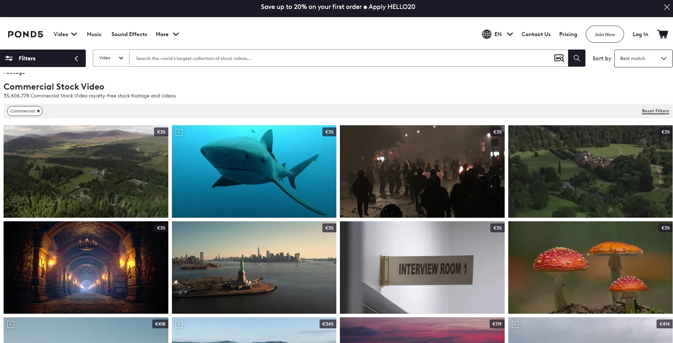Open the pink sunset sky €119 video
673x343 pixels.
coord(422,331)
